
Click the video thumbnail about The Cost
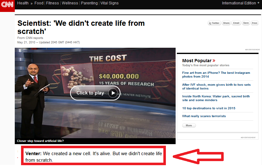[x=95, y=93]
